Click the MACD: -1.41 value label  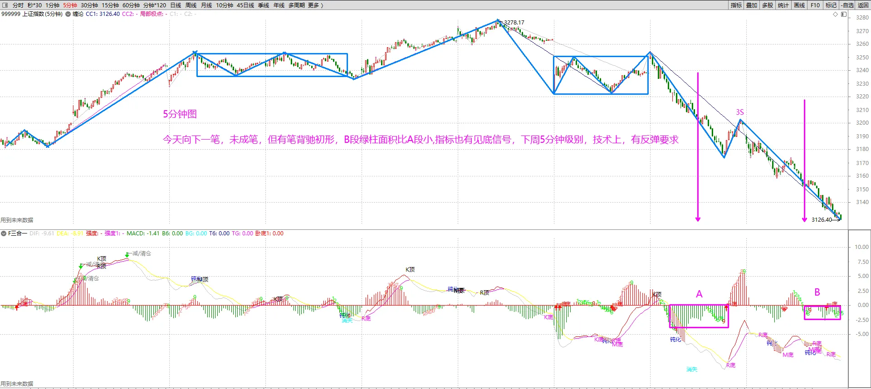point(143,233)
